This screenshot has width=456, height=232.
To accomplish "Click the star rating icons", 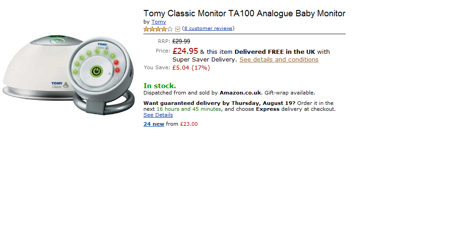I will (158, 29).
